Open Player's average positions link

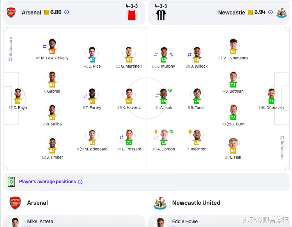tap(48, 182)
